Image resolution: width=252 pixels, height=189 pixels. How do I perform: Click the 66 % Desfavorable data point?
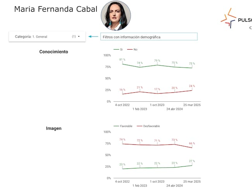(x=192, y=147)
